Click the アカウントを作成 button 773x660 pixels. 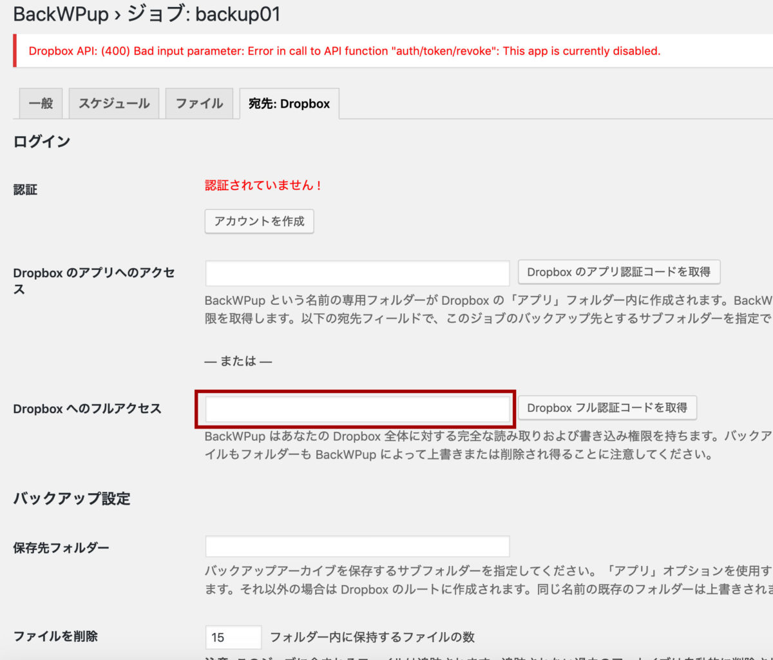tap(259, 221)
